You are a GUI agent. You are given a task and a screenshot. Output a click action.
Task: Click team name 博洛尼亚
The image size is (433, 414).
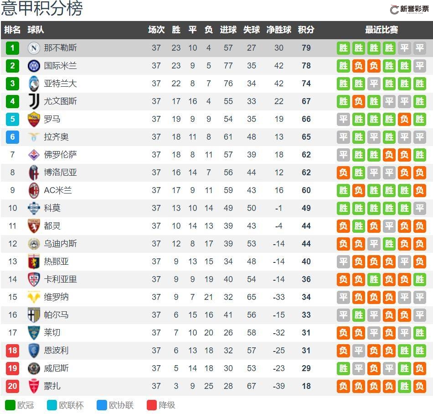[60, 172]
